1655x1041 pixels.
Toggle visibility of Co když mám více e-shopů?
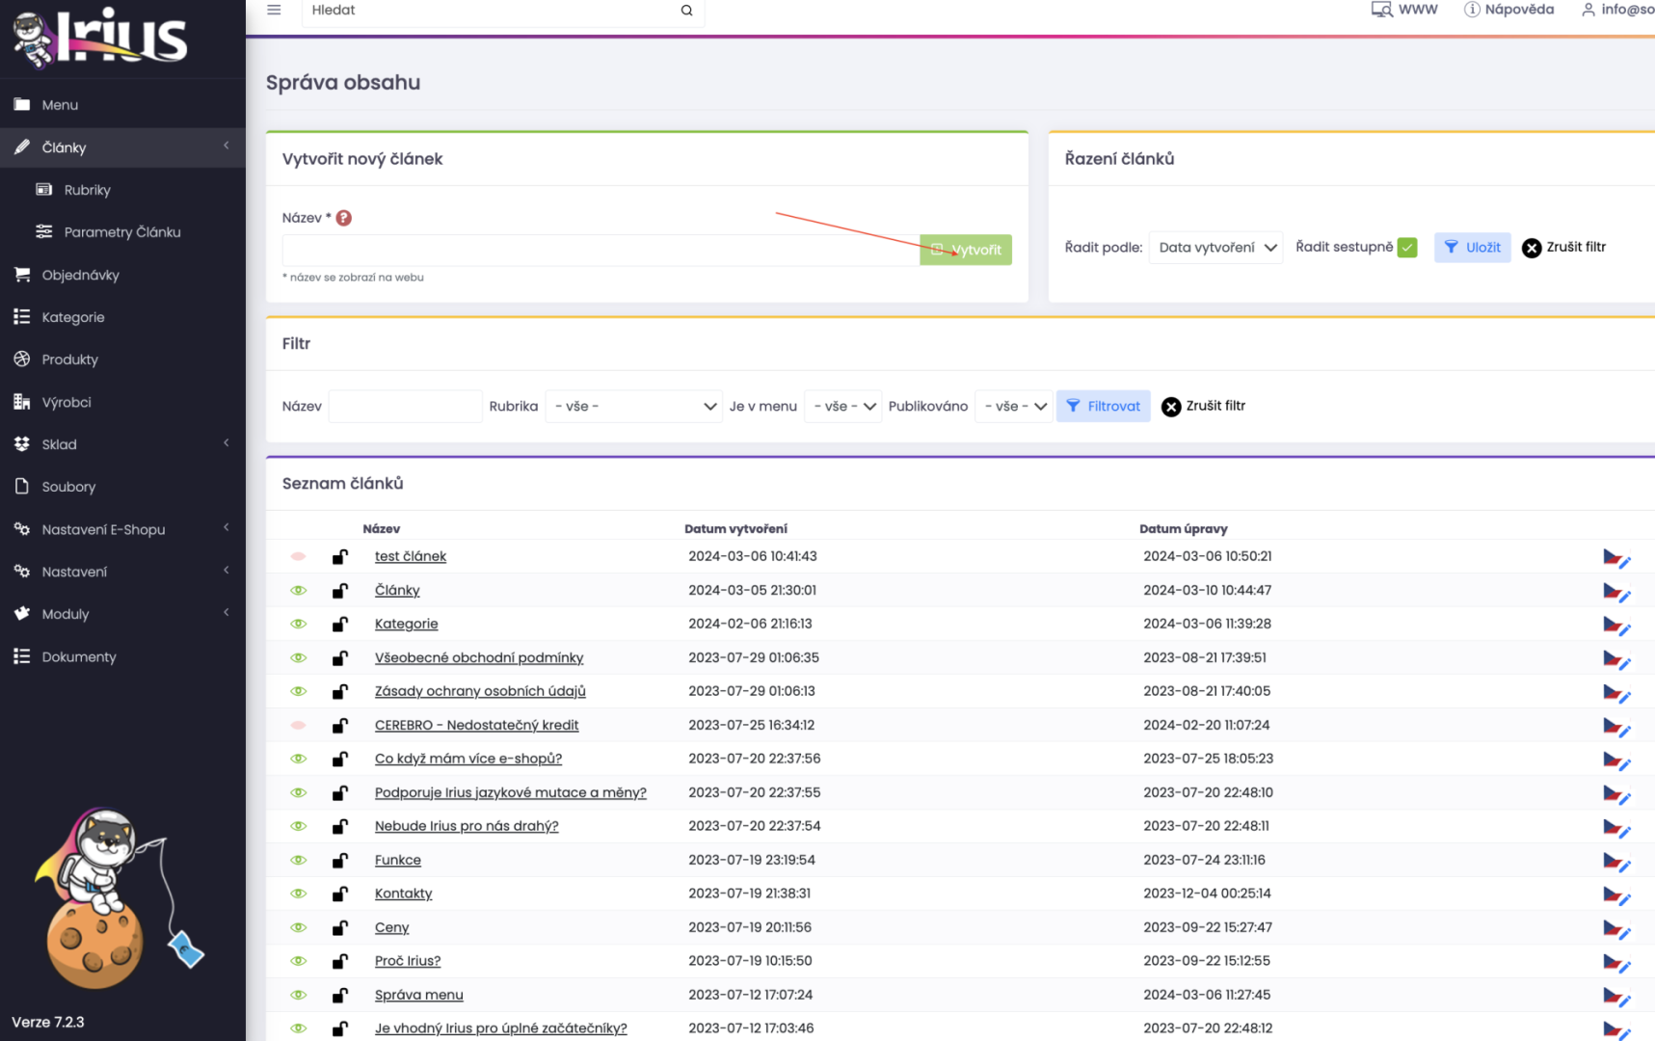click(x=298, y=759)
